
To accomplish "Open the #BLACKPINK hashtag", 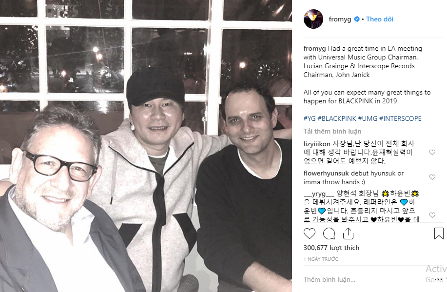I will [x=337, y=118].
